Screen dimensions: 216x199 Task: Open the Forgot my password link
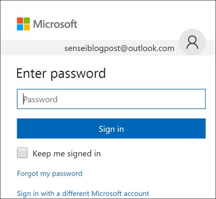tap(50, 174)
